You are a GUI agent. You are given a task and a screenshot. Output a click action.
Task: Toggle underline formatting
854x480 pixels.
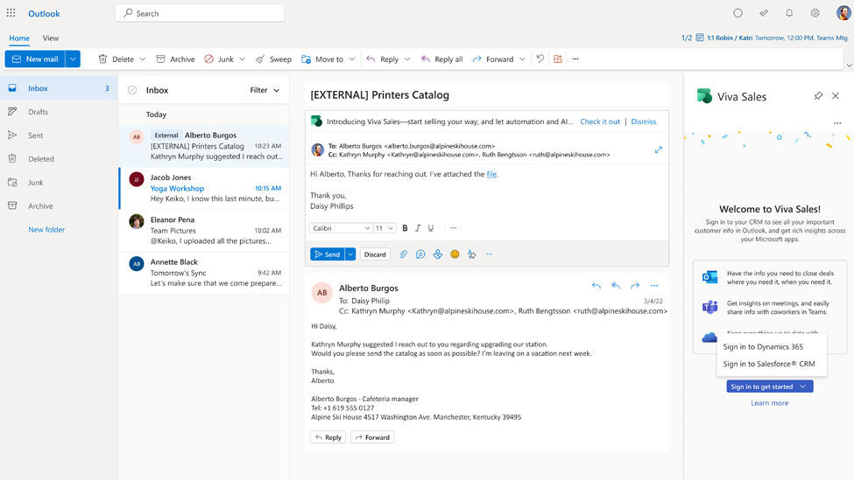pos(431,228)
